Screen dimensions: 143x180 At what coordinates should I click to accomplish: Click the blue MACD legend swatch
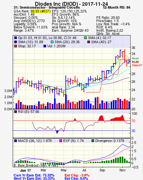[16, 141]
